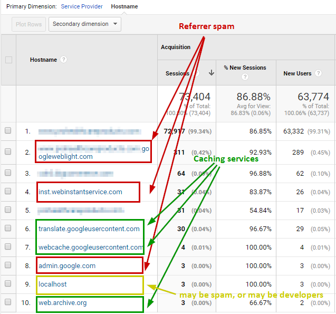Check the webcache.googleusercontent.com row checkbox
This screenshot has width=336, height=314.
tap(8, 246)
